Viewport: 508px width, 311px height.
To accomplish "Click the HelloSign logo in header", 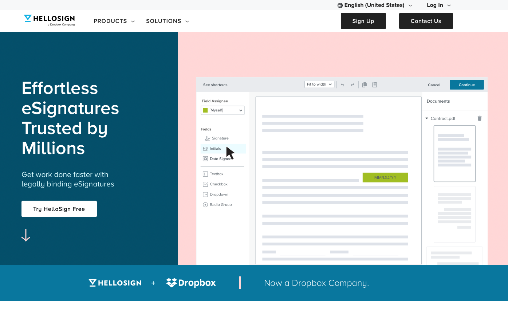I will 49,20.
